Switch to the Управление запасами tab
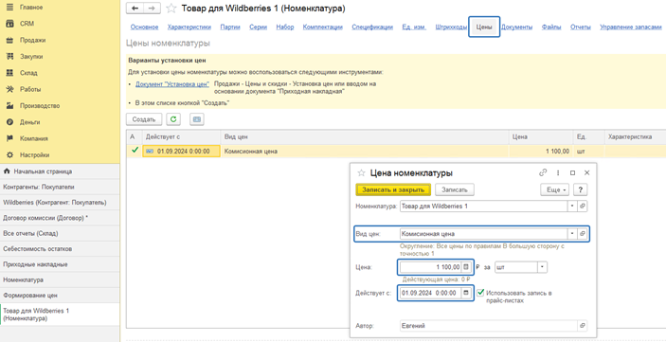 [x=631, y=27]
